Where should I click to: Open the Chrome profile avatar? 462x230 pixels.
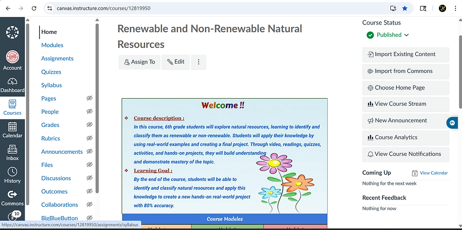coord(442,8)
